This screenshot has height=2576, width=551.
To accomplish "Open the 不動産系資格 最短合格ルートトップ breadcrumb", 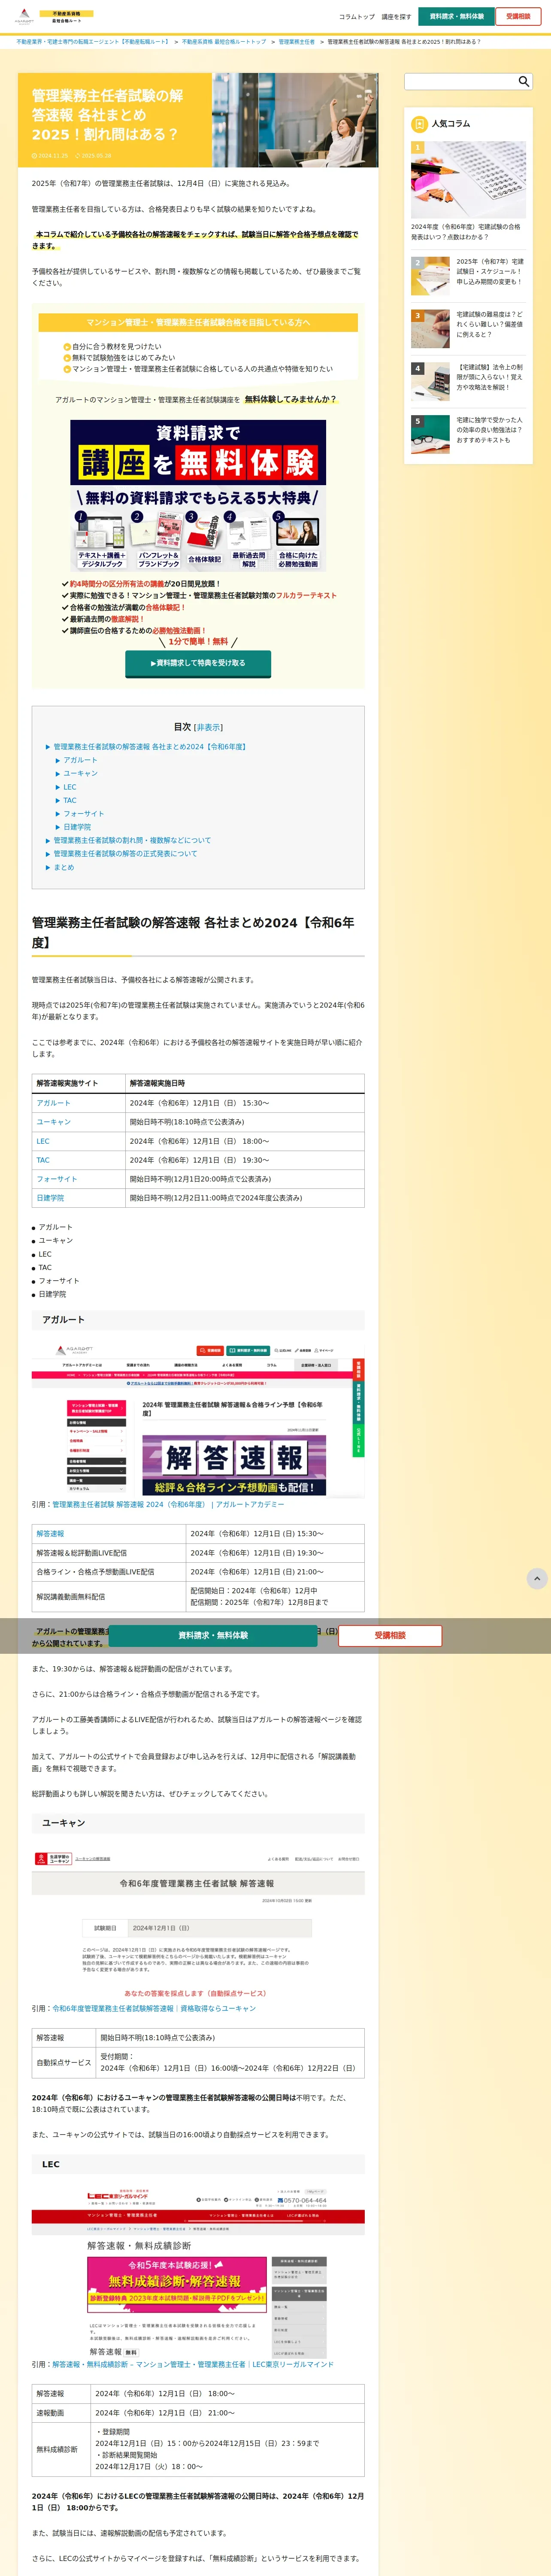I will click(224, 42).
